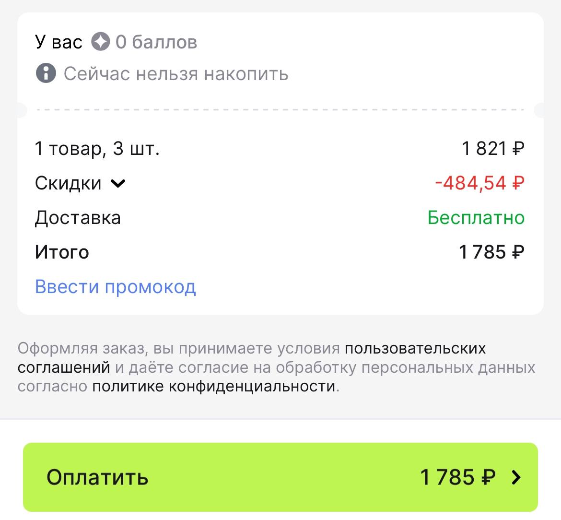Image resolution: width=561 pixels, height=520 pixels.
Task: Click the Доставка row label
Action: pos(78,218)
